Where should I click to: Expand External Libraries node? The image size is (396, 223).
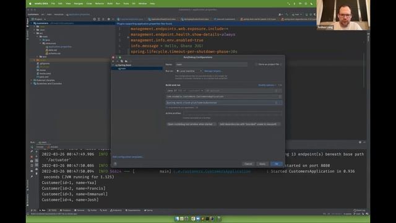tap(32, 80)
